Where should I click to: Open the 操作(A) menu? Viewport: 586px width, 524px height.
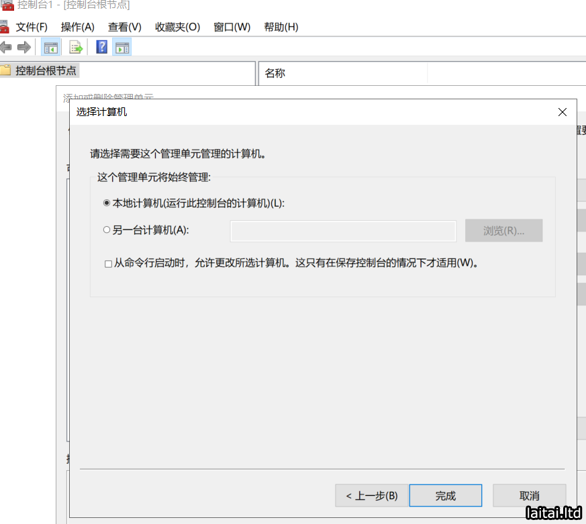[78, 27]
